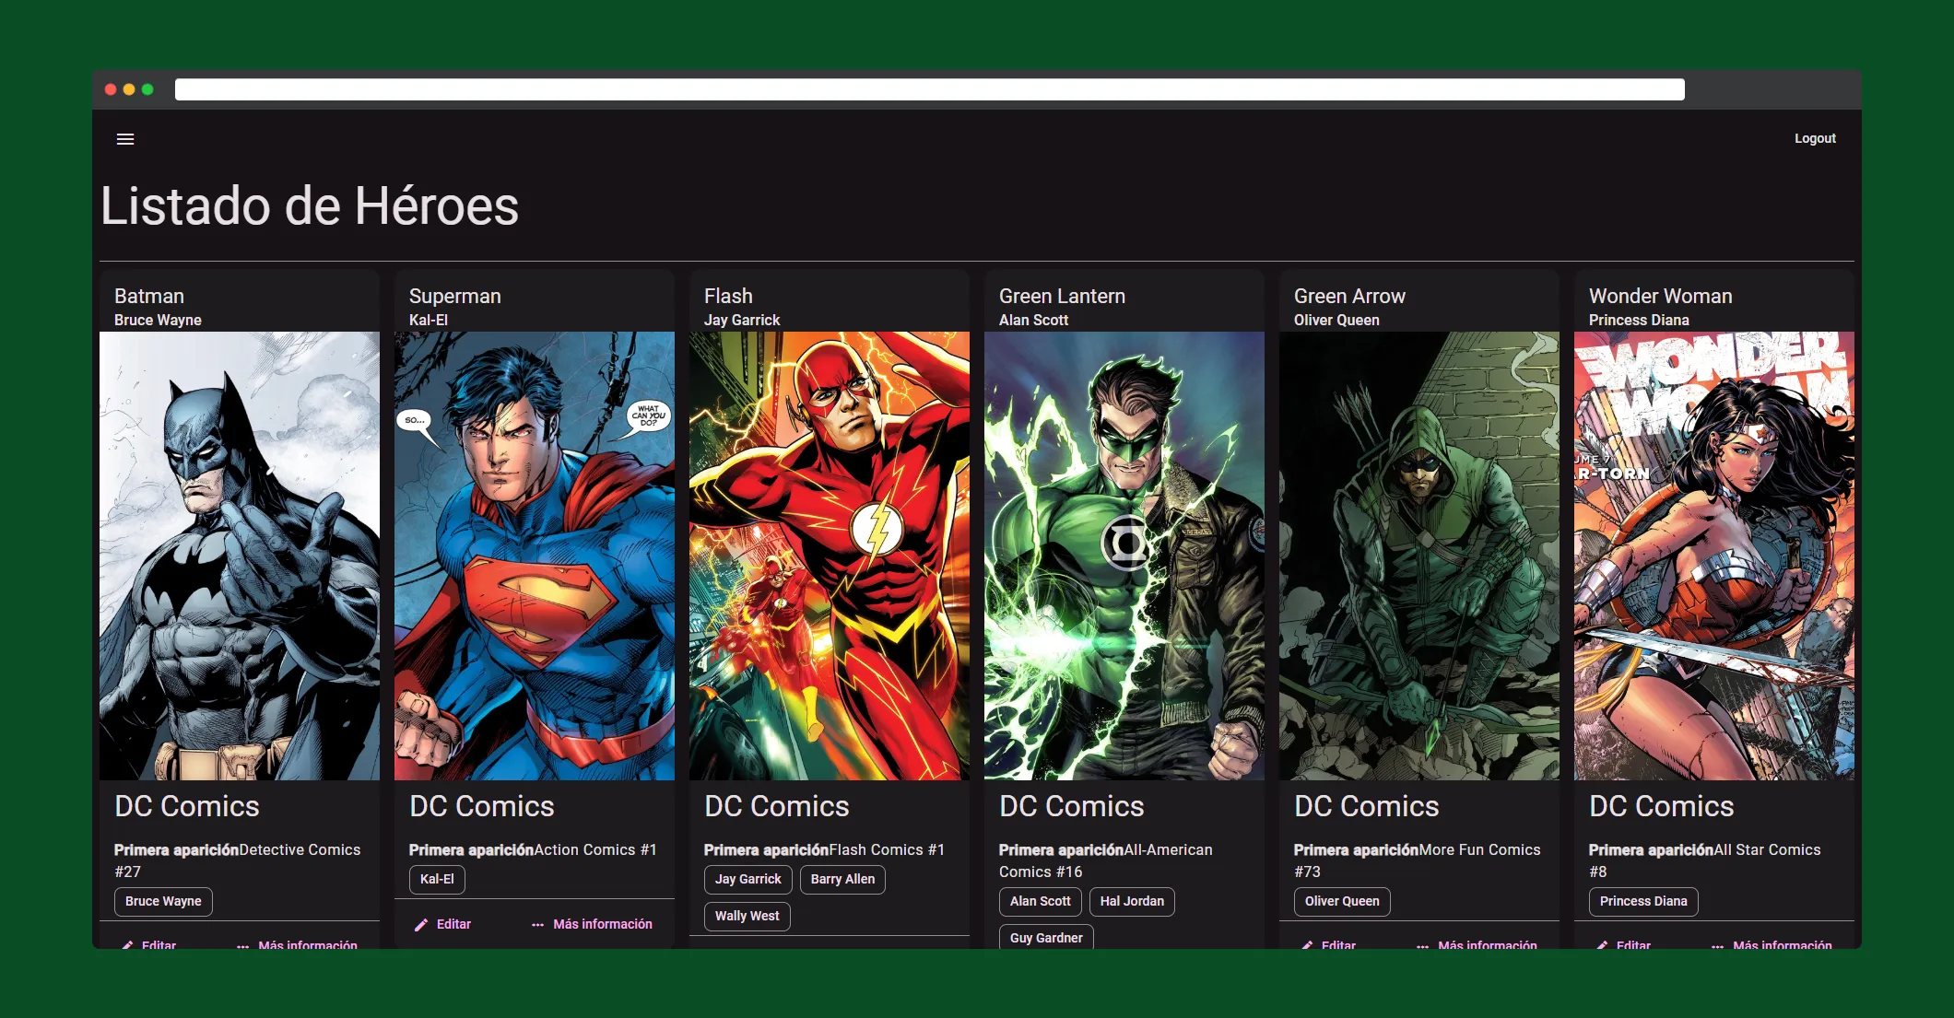Screen dimensions: 1954x1018
Task: Click DC Comics label under Batman image
Action: click(187, 806)
